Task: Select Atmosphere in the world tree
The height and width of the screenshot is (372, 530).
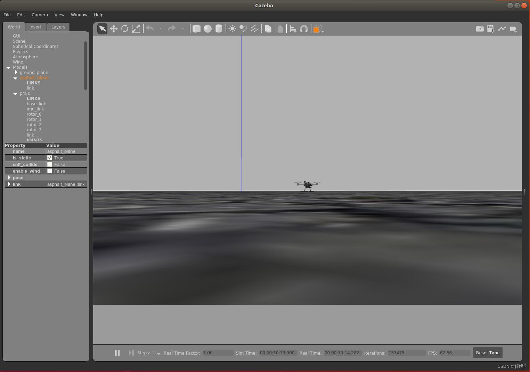Action: [25, 57]
